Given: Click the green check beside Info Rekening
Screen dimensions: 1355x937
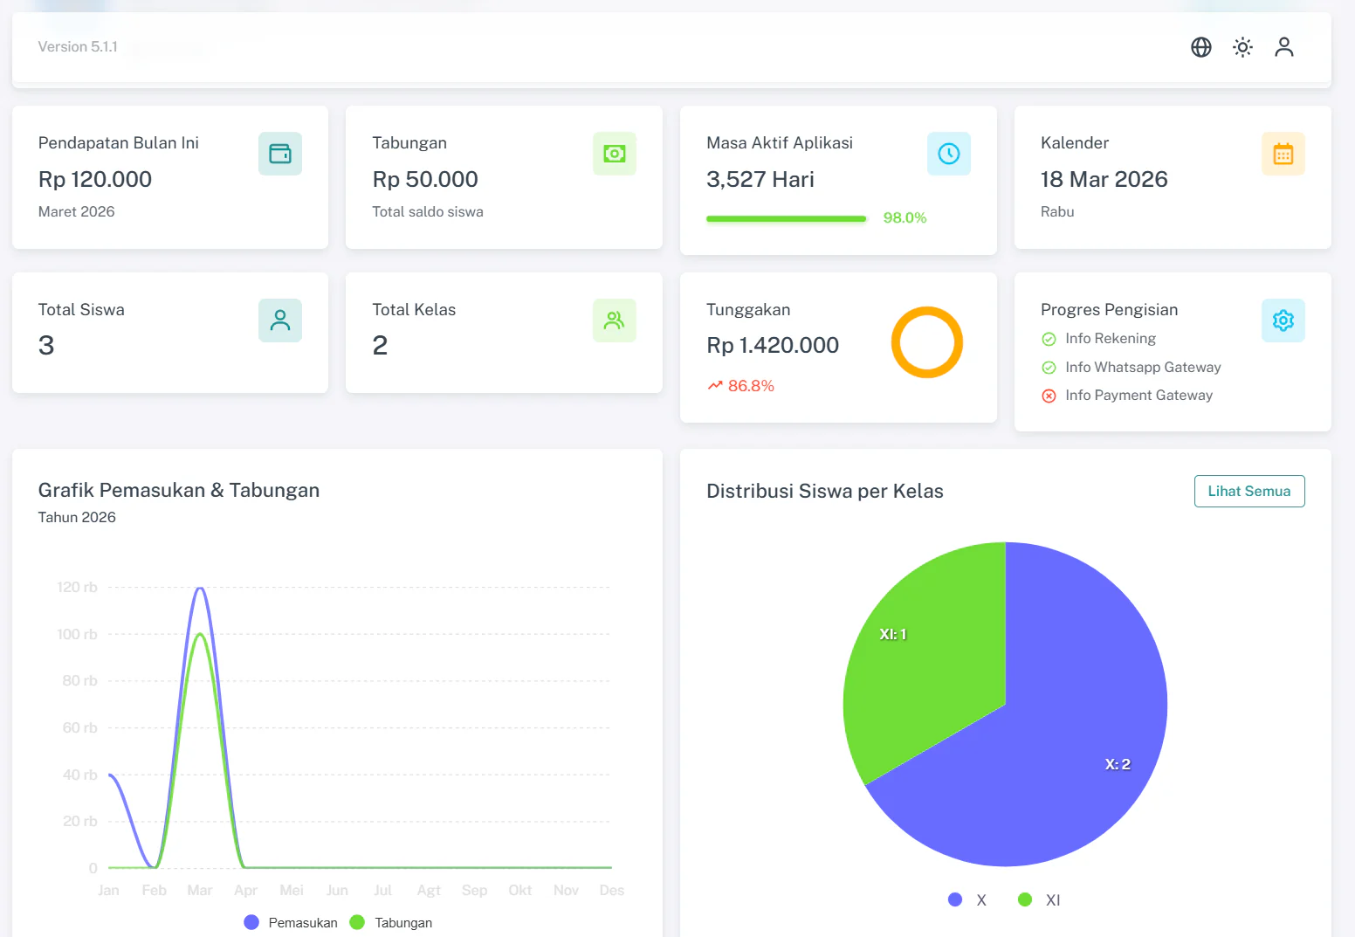Looking at the screenshot, I should 1049,339.
